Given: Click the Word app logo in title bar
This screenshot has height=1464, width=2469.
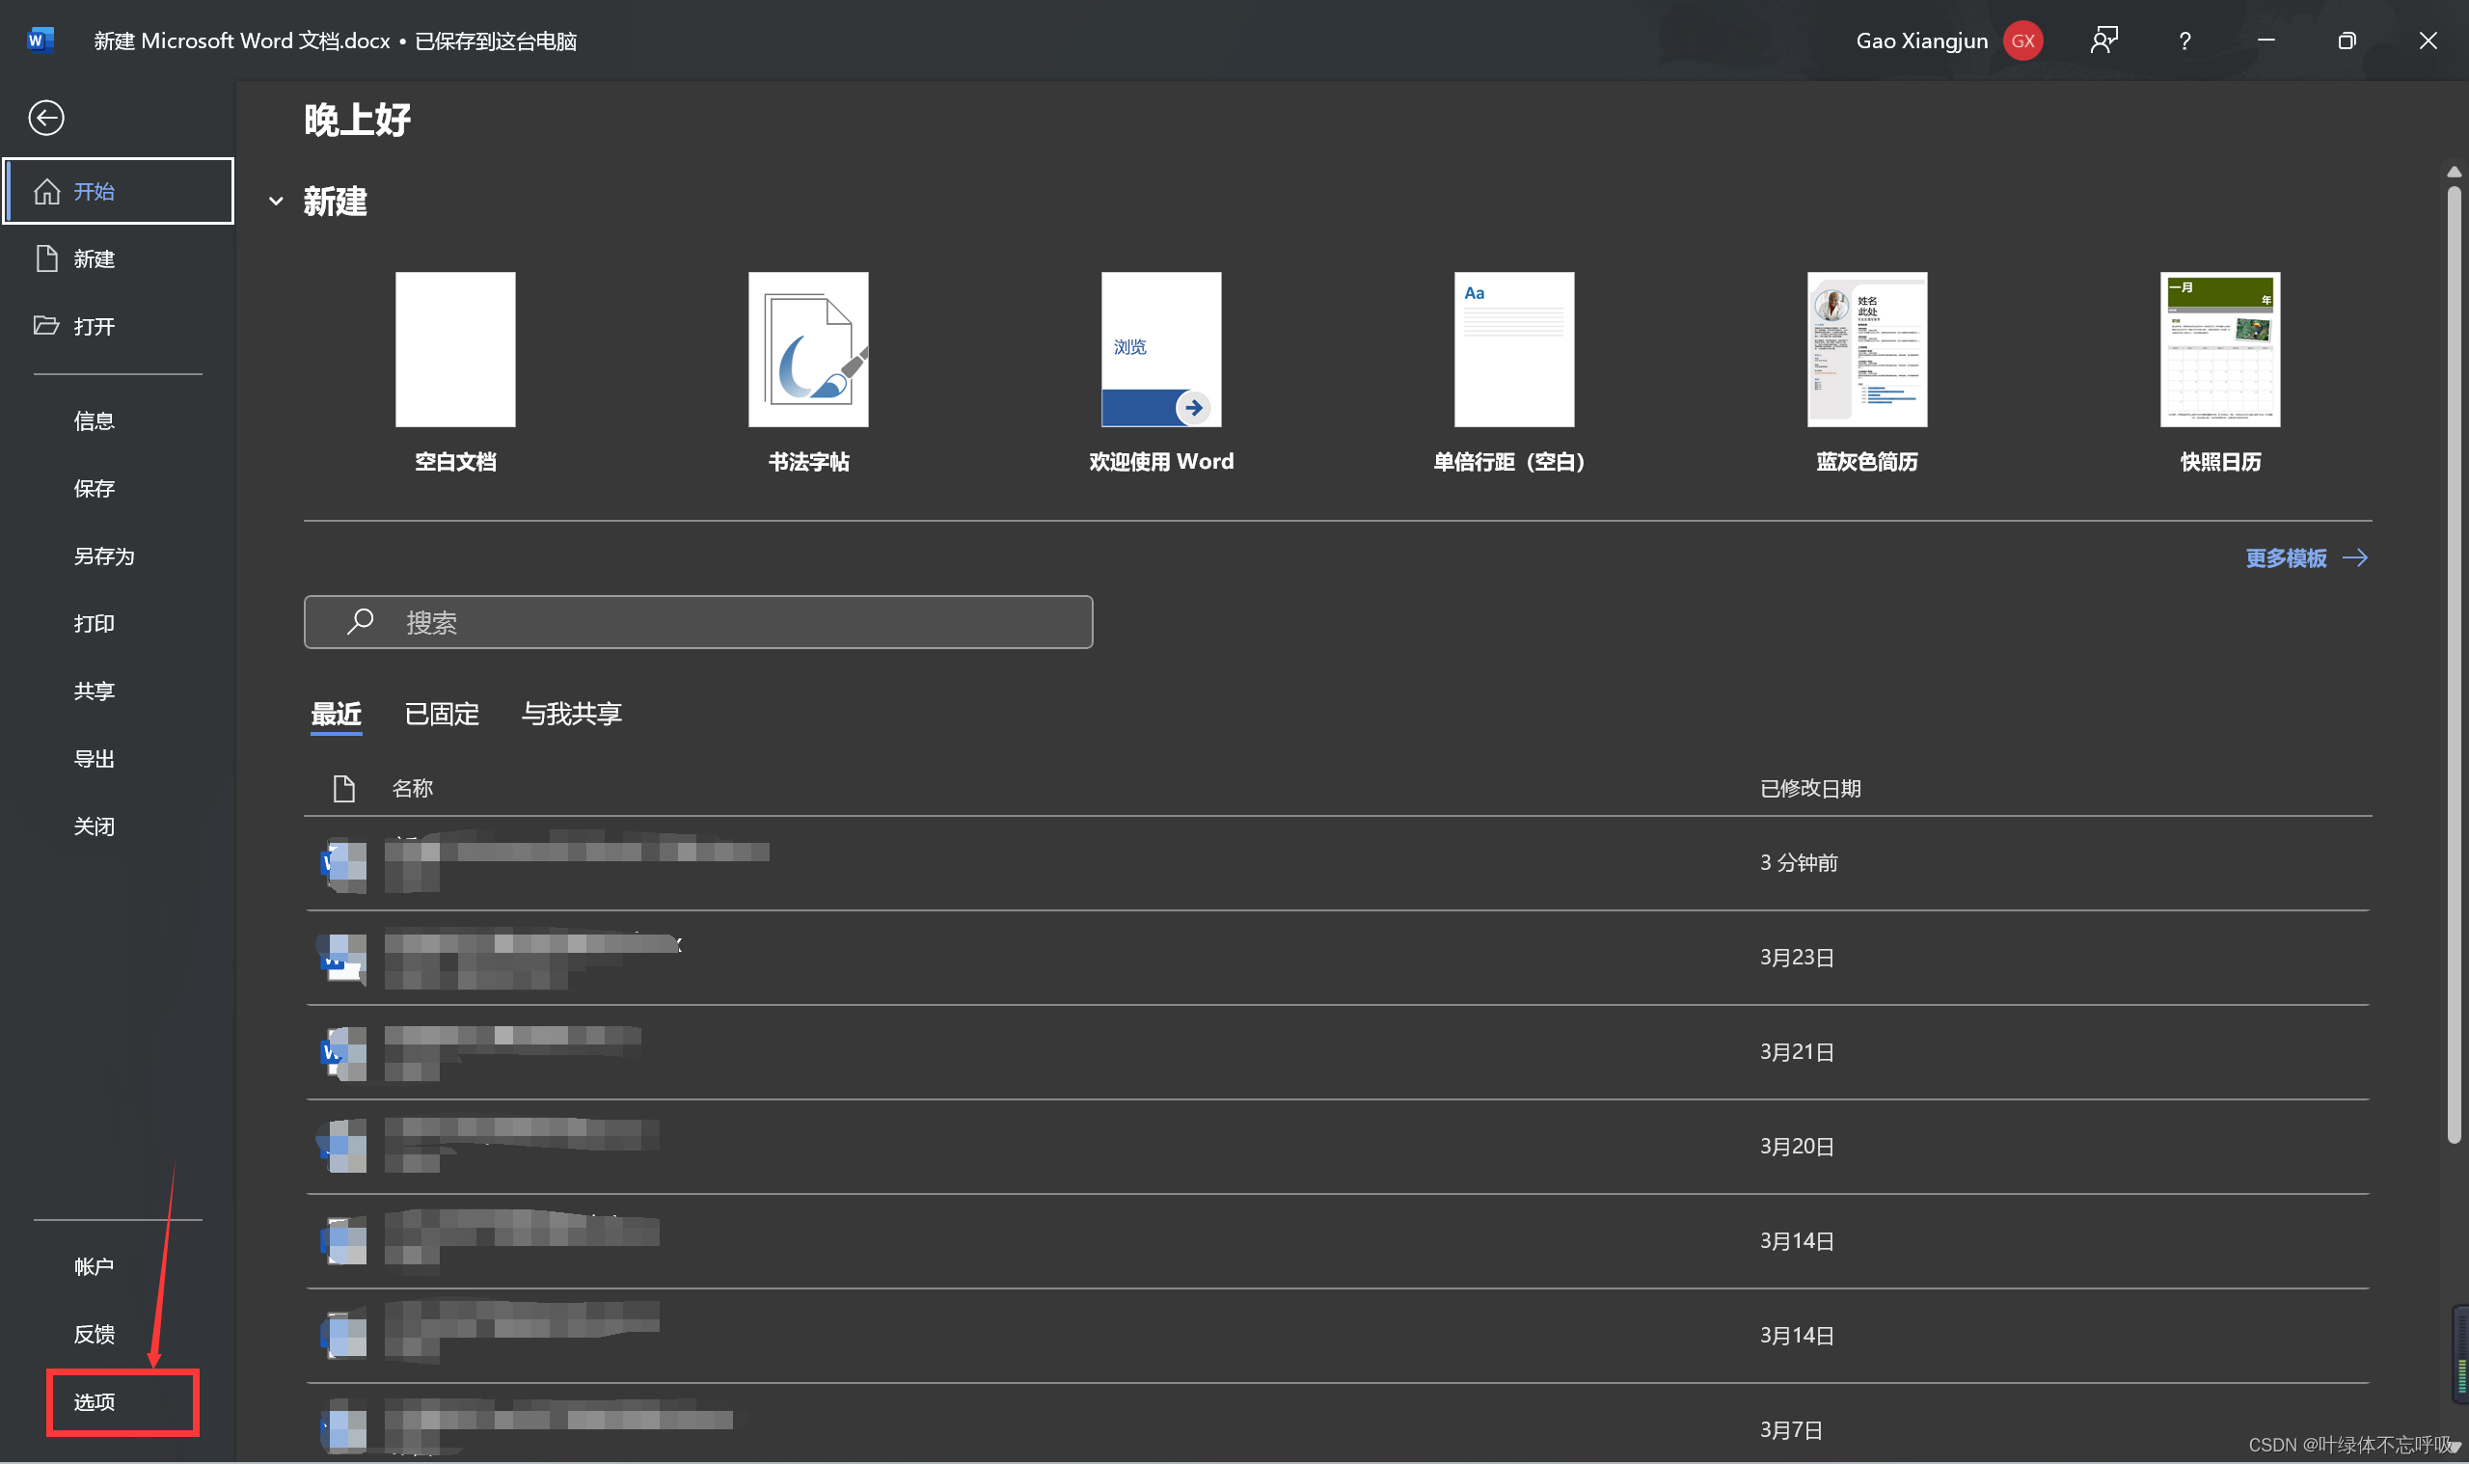Looking at the screenshot, I should point(40,41).
